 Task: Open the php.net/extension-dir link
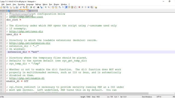click(30, 43)
